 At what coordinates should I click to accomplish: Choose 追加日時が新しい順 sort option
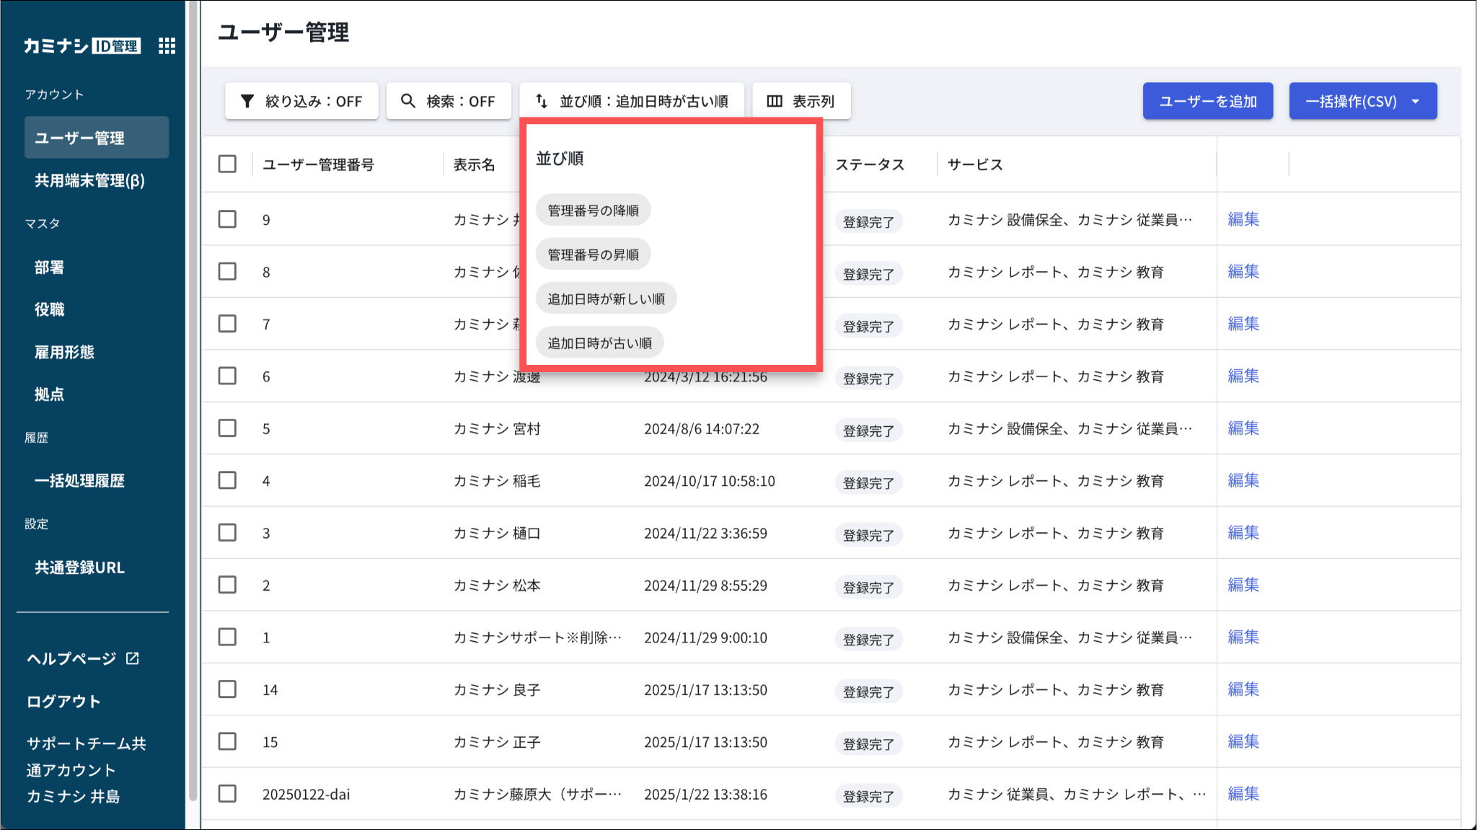point(606,299)
